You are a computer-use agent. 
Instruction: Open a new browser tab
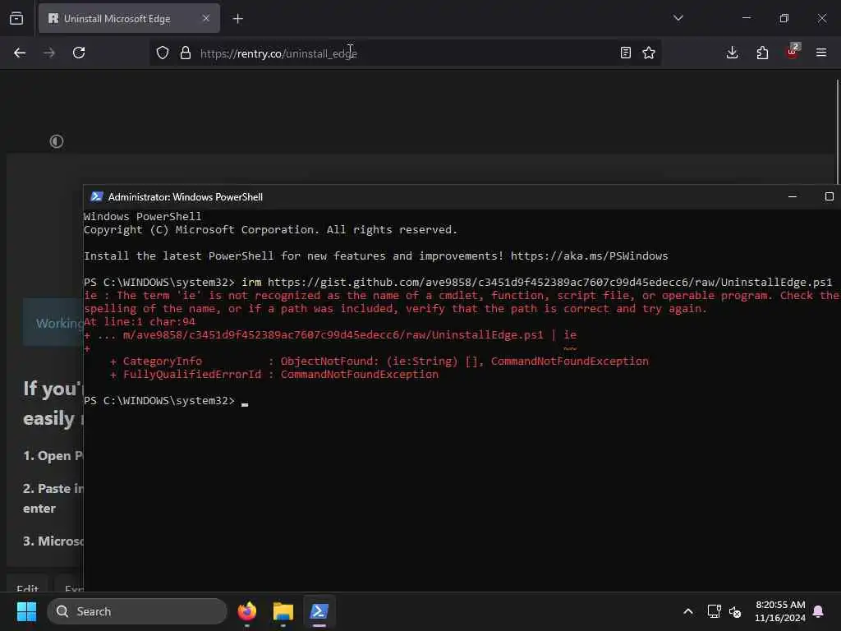point(237,19)
